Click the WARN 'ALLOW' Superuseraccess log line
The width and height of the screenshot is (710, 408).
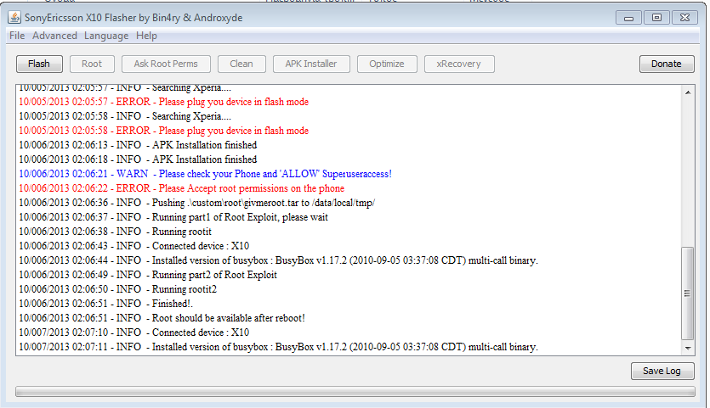(205, 174)
